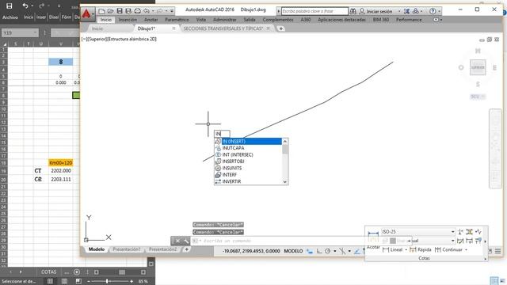The width and height of the screenshot is (507, 285).
Task: Click the customize wrench icon on command line
Action: pyautogui.click(x=186, y=241)
